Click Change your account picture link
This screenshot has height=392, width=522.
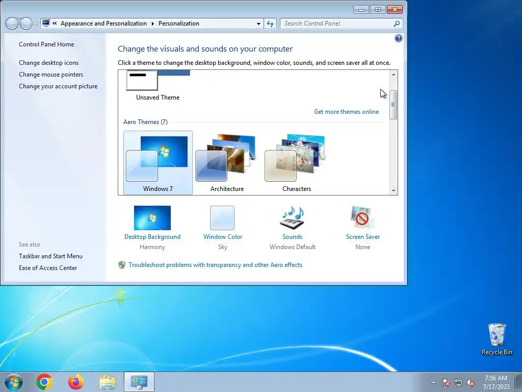58,86
